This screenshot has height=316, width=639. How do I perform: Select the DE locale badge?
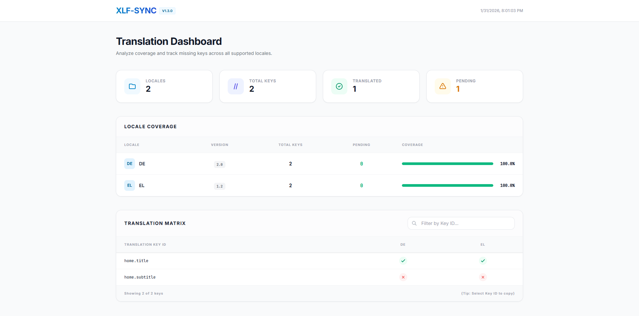pos(129,164)
